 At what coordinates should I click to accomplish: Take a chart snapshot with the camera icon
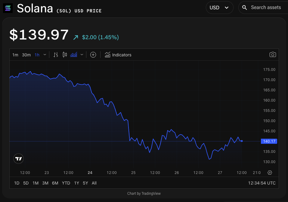pyautogui.click(x=273, y=55)
